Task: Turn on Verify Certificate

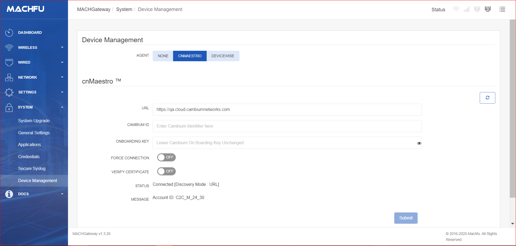Action: [x=166, y=171]
